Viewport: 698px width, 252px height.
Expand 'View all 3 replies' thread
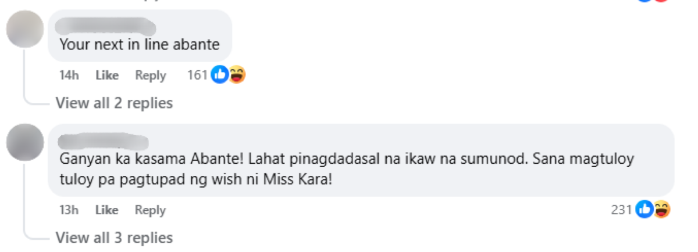coord(114,237)
